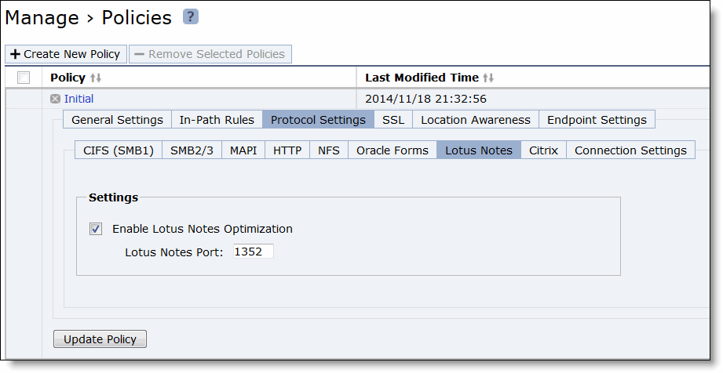Open the Oracle Forms tab
This screenshot has height=373, width=723.
click(x=393, y=150)
